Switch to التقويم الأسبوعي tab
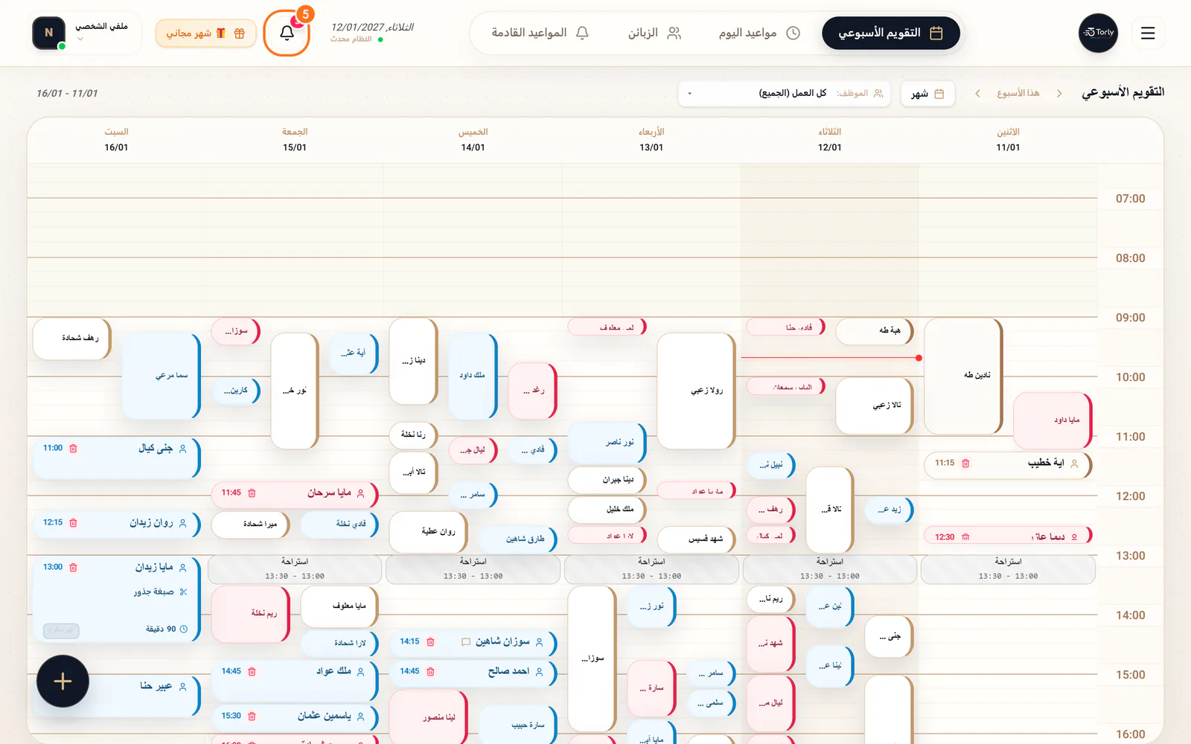This screenshot has width=1191, height=744. 890,33
